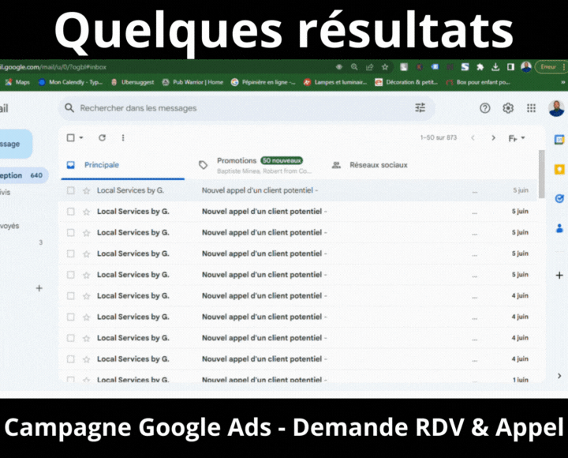Switch to Principale tab
The height and width of the screenshot is (458, 568).
(123, 165)
